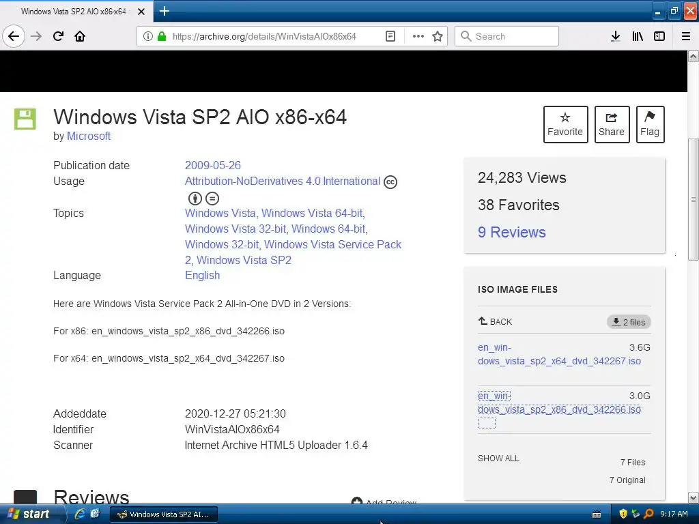699x524 pixels.
Task: Click the CC attribution person icon
Action: pyautogui.click(x=195, y=199)
